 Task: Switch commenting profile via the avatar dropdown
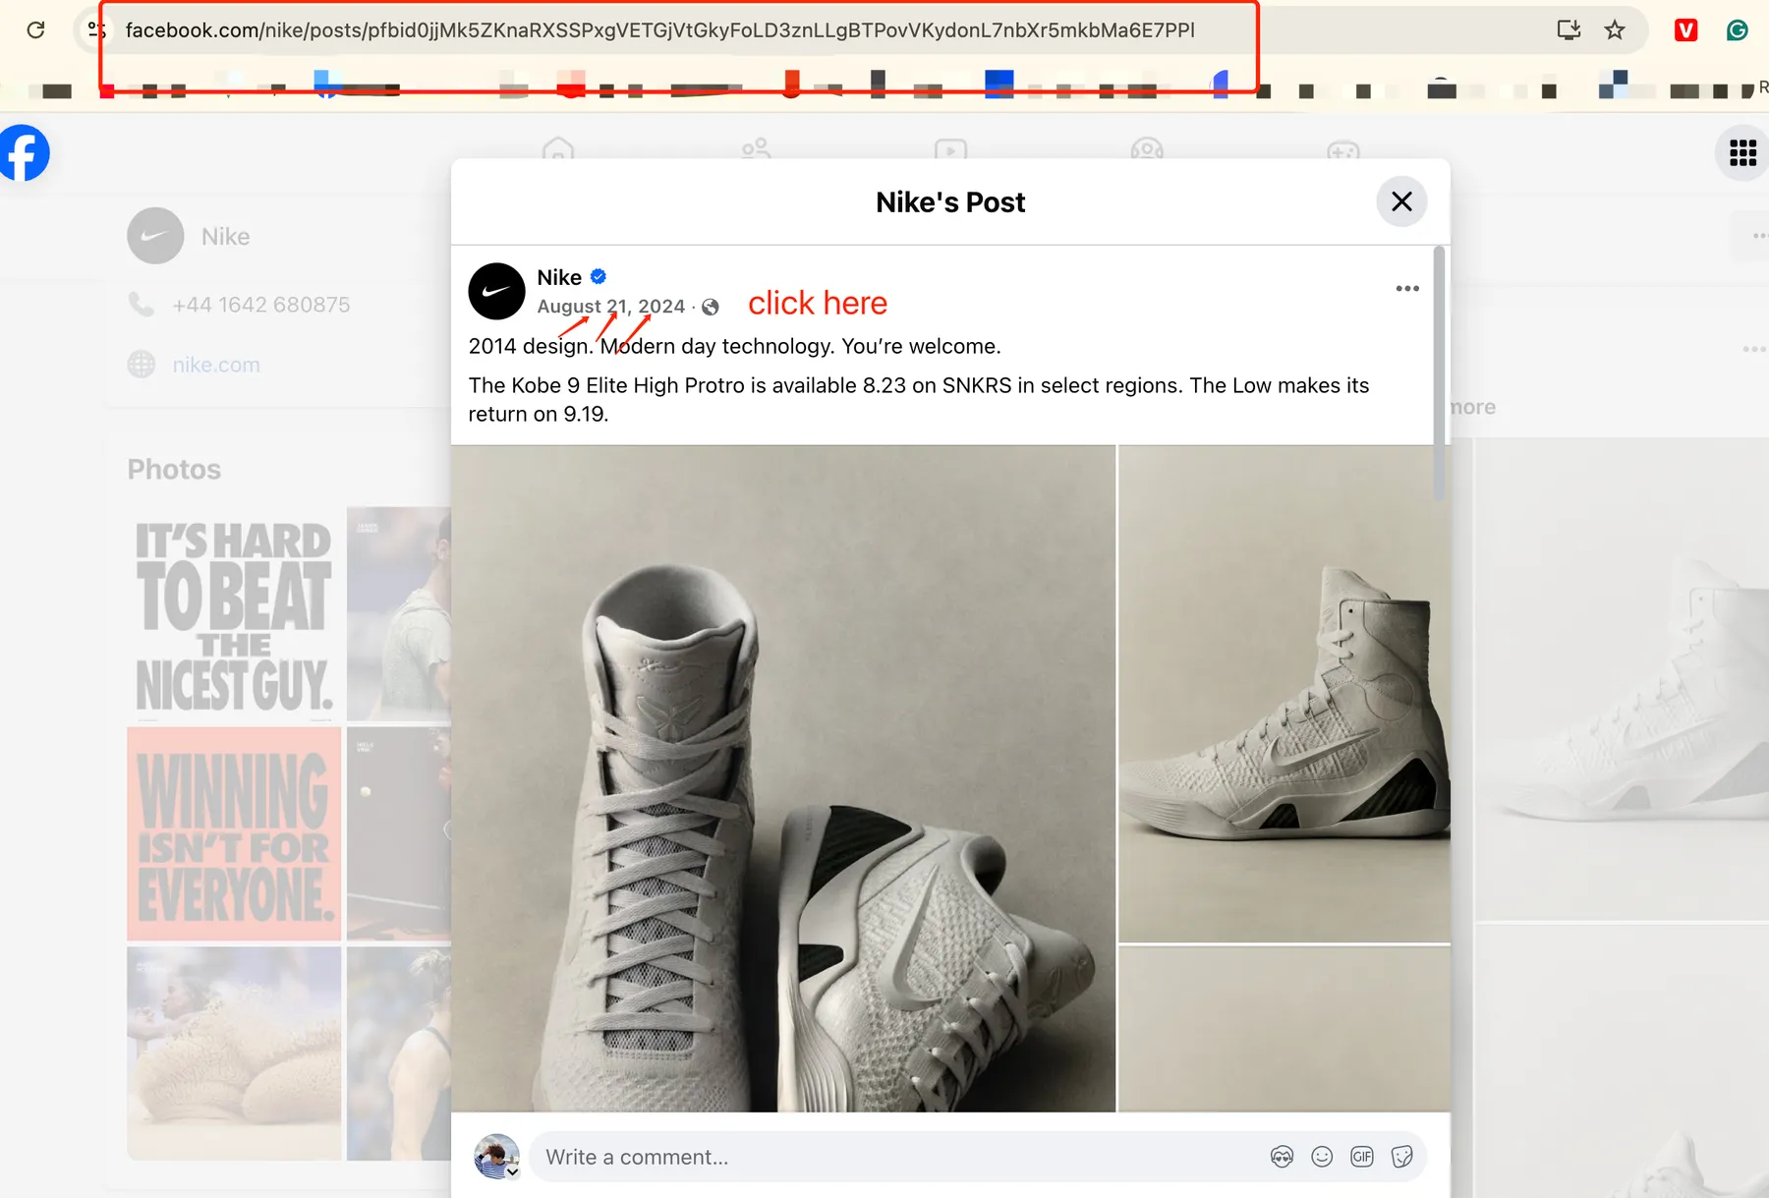[496, 1157]
